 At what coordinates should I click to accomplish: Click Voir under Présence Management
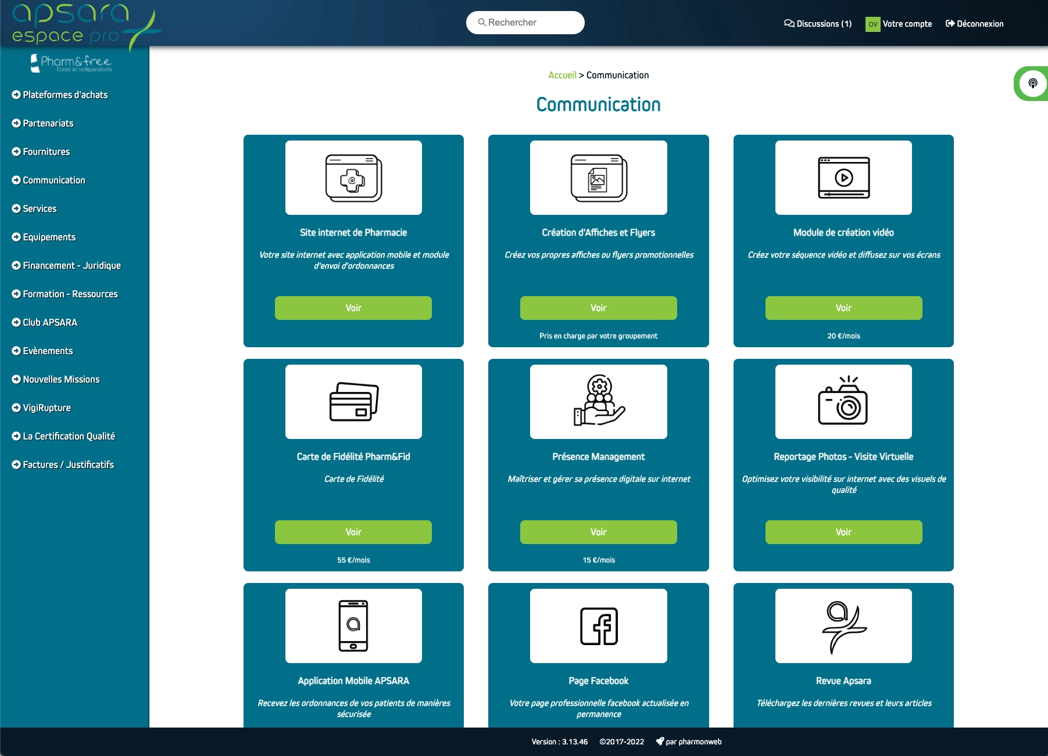pos(599,532)
